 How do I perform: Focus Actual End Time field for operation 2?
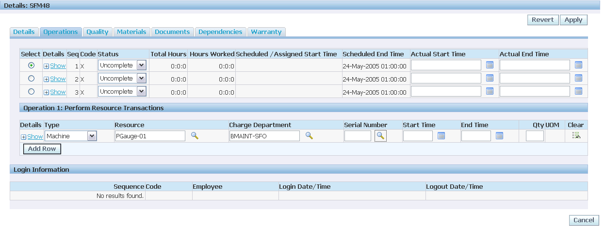pyautogui.click(x=535, y=78)
